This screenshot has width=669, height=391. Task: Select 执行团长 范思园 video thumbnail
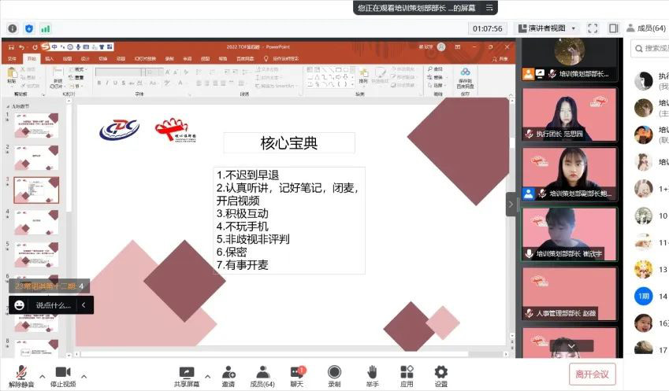tap(569, 114)
